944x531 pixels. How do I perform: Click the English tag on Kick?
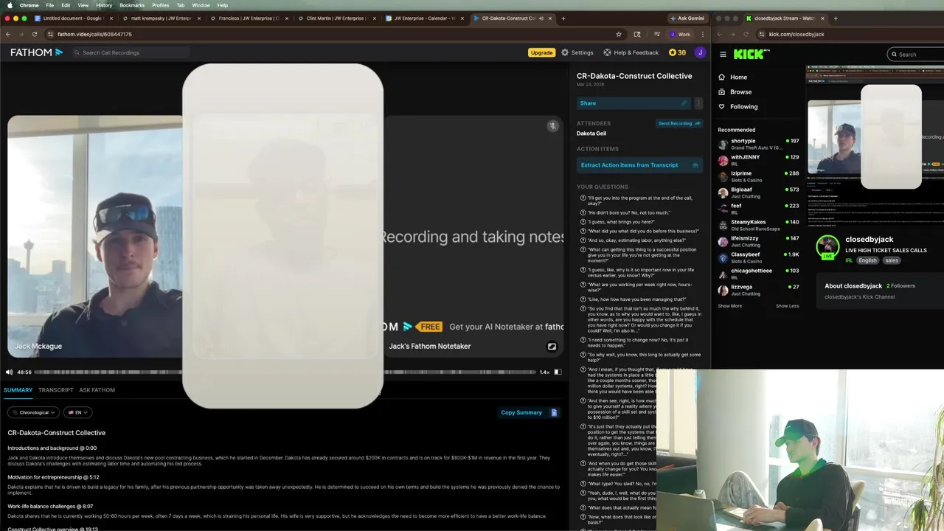click(x=867, y=260)
